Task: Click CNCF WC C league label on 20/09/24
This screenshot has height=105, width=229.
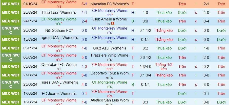Action: [11, 31]
